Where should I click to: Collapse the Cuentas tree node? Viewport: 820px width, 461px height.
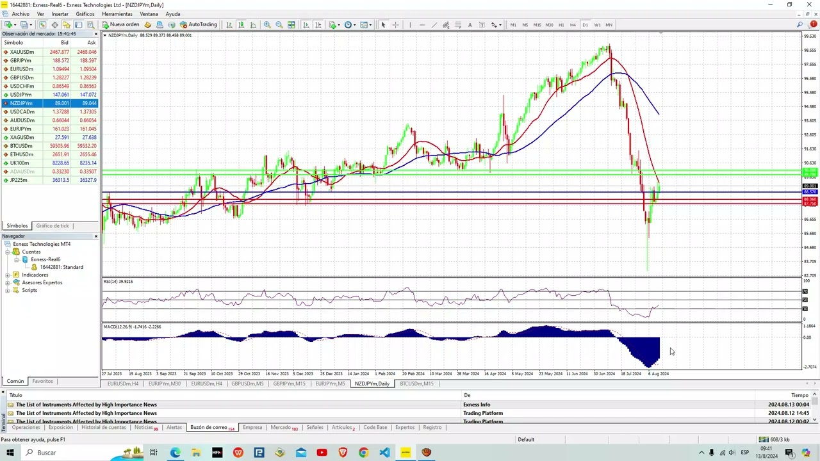(8, 252)
